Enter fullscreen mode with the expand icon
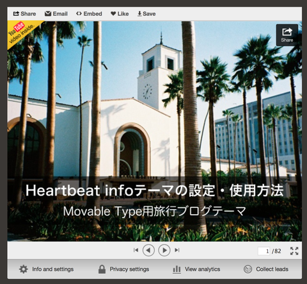 [x=294, y=251]
